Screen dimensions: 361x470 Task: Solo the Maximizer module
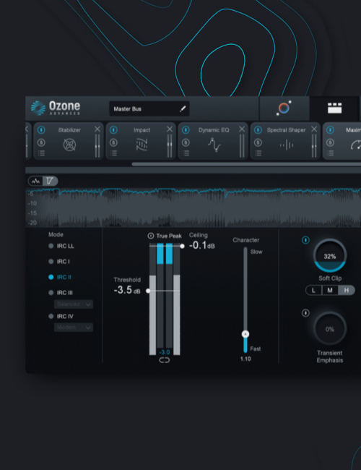click(x=330, y=142)
